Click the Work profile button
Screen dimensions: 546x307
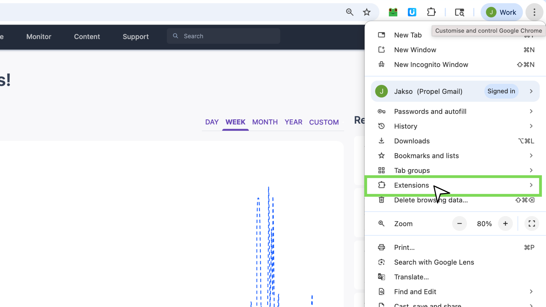tap(501, 12)
